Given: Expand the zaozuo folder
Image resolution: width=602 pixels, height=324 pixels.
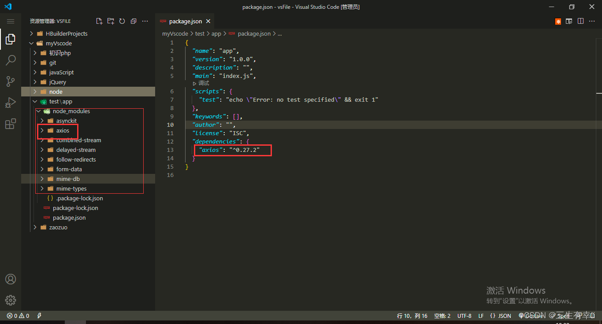Looking at the screenshot, I should (x=88, y=227).
